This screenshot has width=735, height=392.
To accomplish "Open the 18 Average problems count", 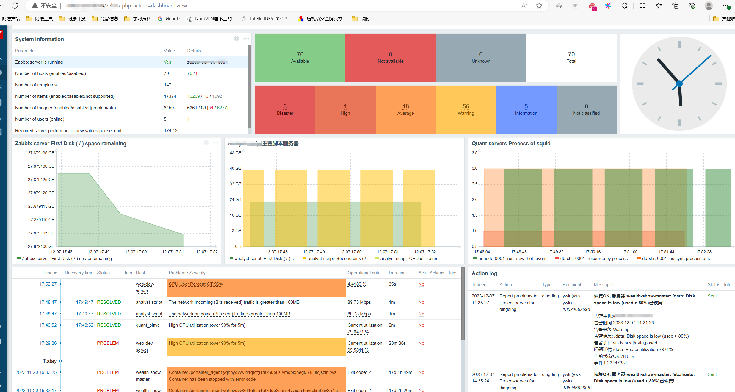I will pyautogui.click(x=406, y=106).
